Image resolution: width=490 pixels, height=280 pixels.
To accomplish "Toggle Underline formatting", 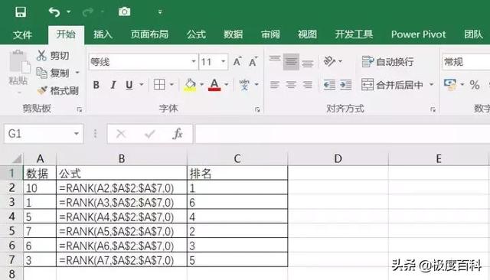I will [x=129, y=85].
